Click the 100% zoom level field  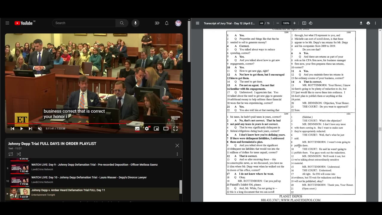(x=286, y=23)
